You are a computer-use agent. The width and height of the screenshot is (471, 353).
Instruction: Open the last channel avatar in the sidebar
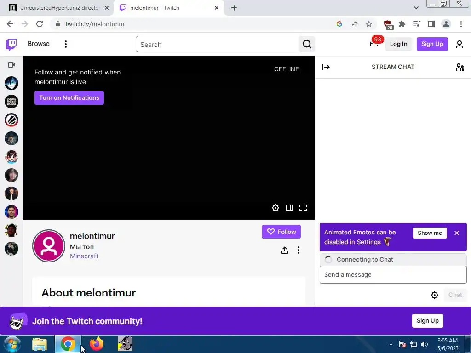click(x=11, y=249)
